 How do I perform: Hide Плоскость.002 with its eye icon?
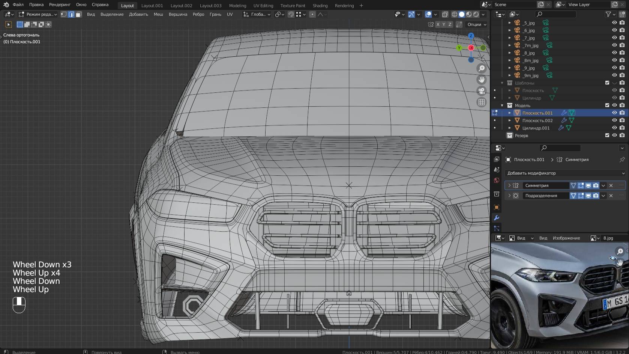614,120
